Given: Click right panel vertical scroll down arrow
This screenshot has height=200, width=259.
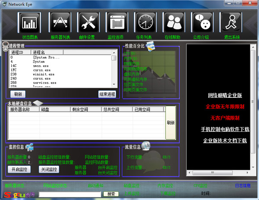Looking at the screenshot, I should pos(253,167).
